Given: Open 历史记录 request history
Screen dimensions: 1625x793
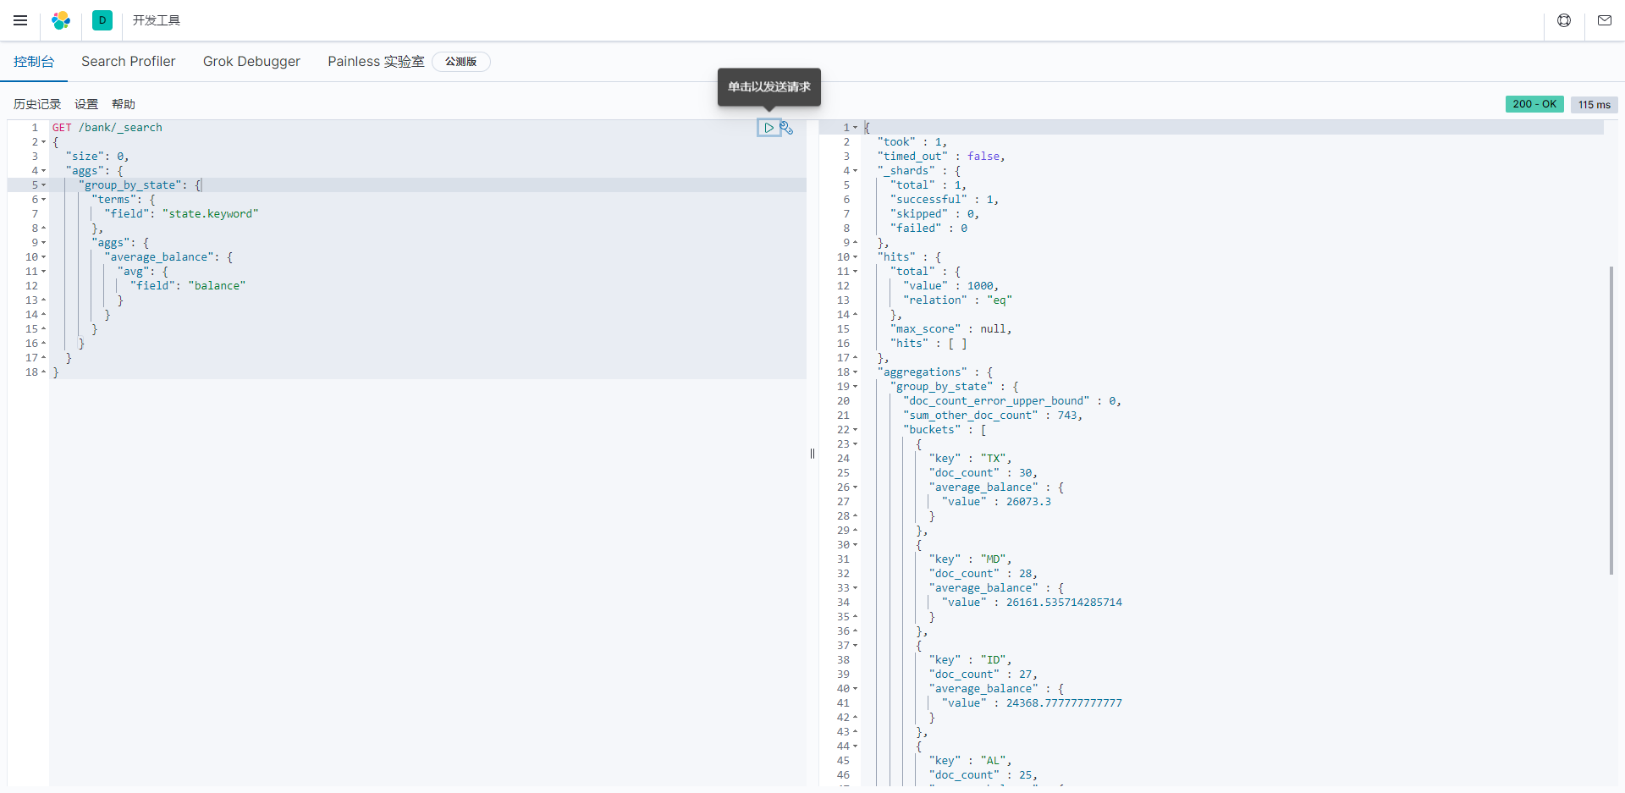Looking at the screenshot, I should [x=37, y=104].
